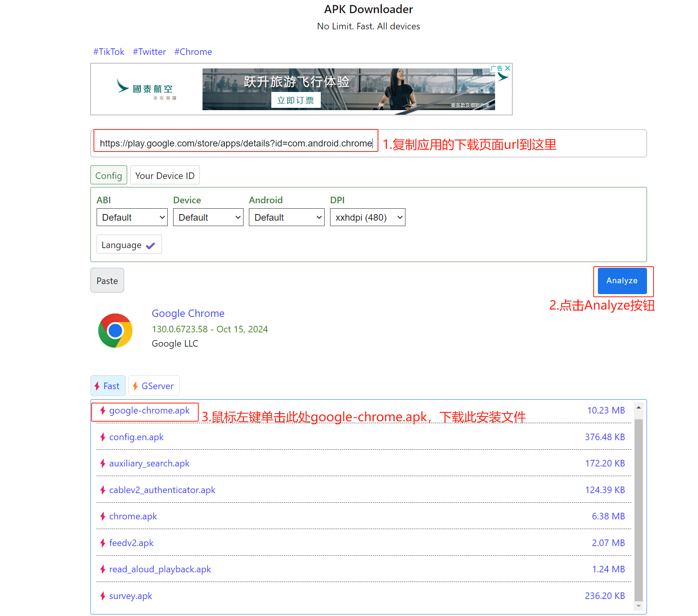Expand the Device dropdown
Viewport: 698px width, 616px height.
[208, 217]
